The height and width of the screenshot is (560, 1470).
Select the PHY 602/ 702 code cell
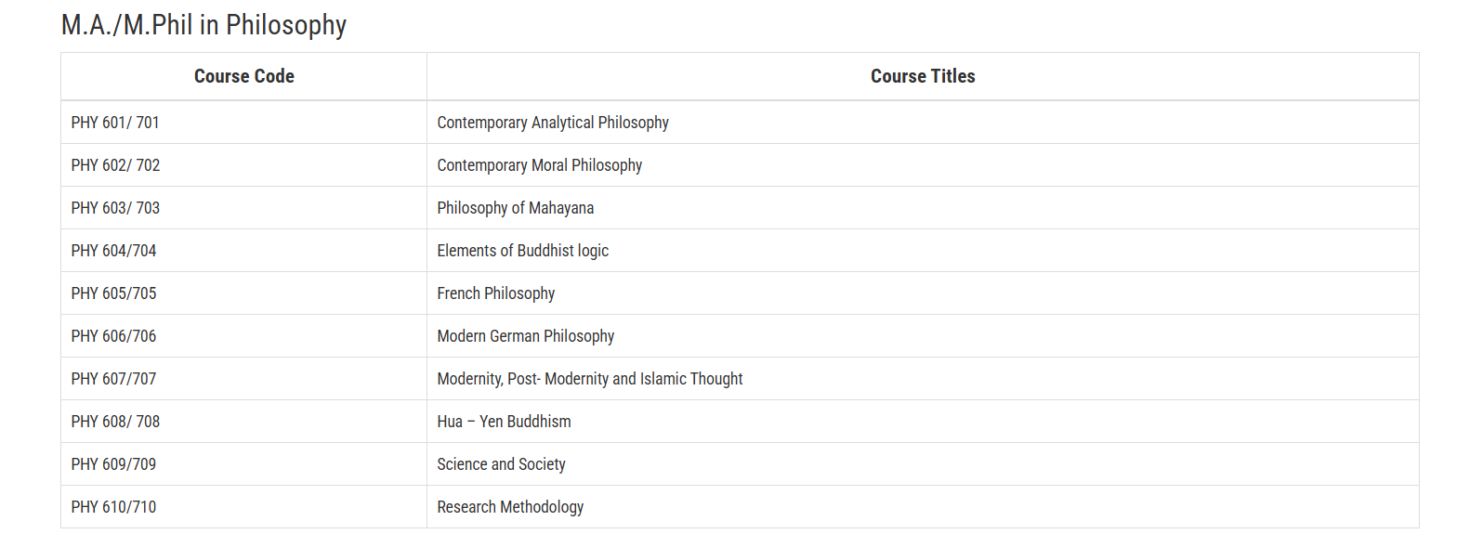tap(115, 165)
